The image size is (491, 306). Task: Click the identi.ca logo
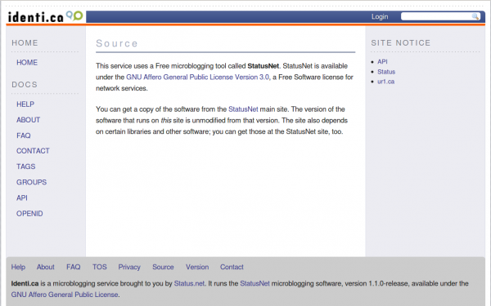(45, 16)
